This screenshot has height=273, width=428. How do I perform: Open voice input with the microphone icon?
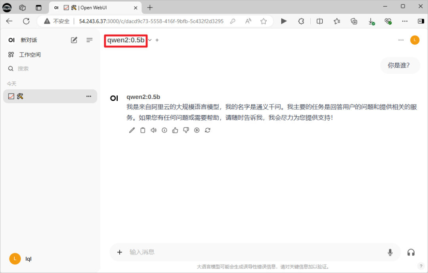[x=390, y=252]
